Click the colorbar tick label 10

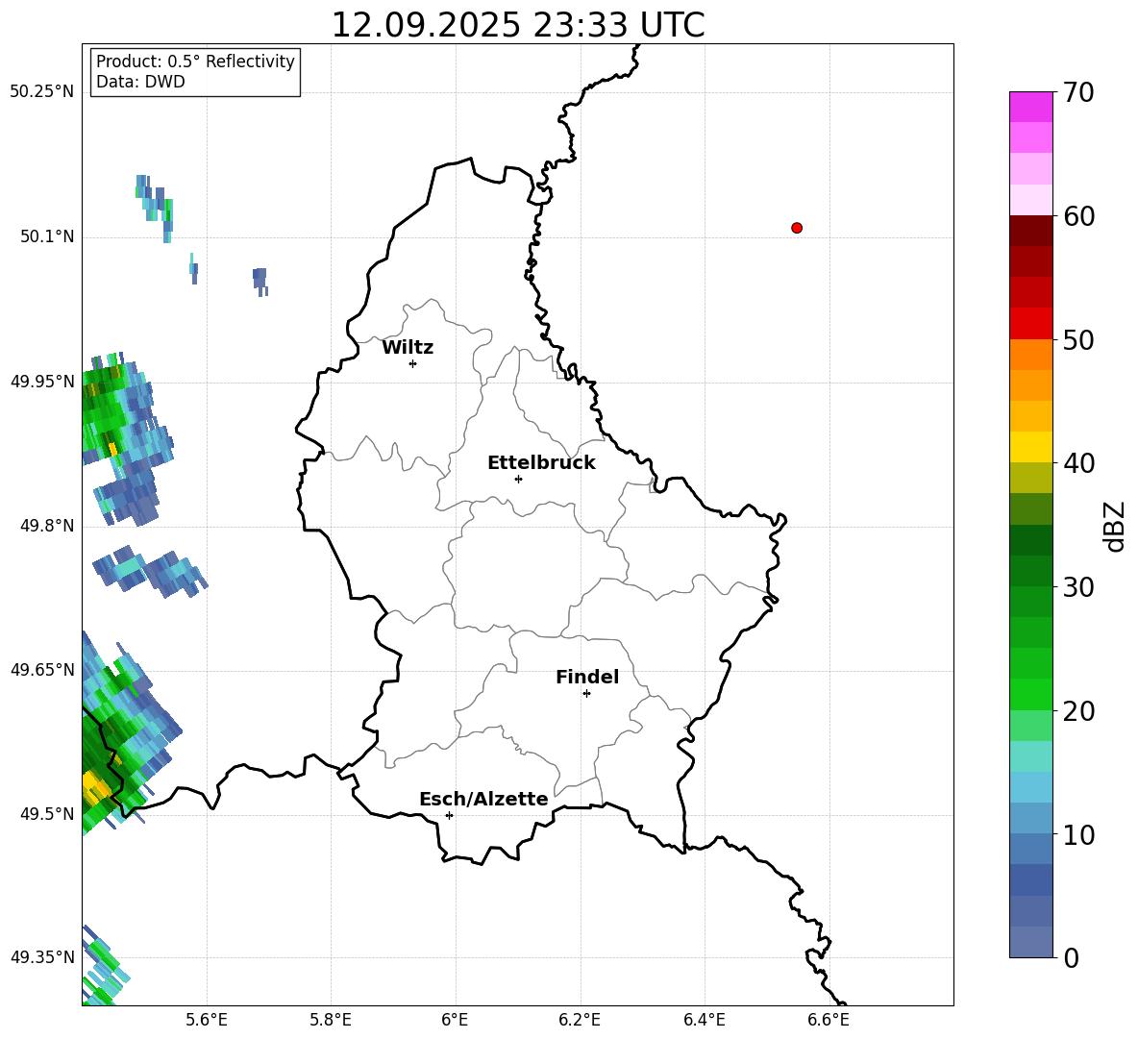[1078, 835]
